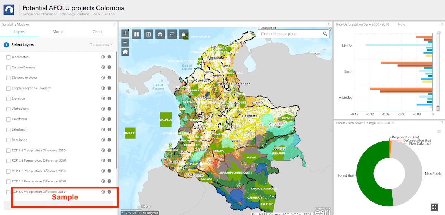Image resolution: width=445 pixels, height=215 pixels.
Task: Maximize the Suitability Modeler panel
Action: click(x=114, y=24)
